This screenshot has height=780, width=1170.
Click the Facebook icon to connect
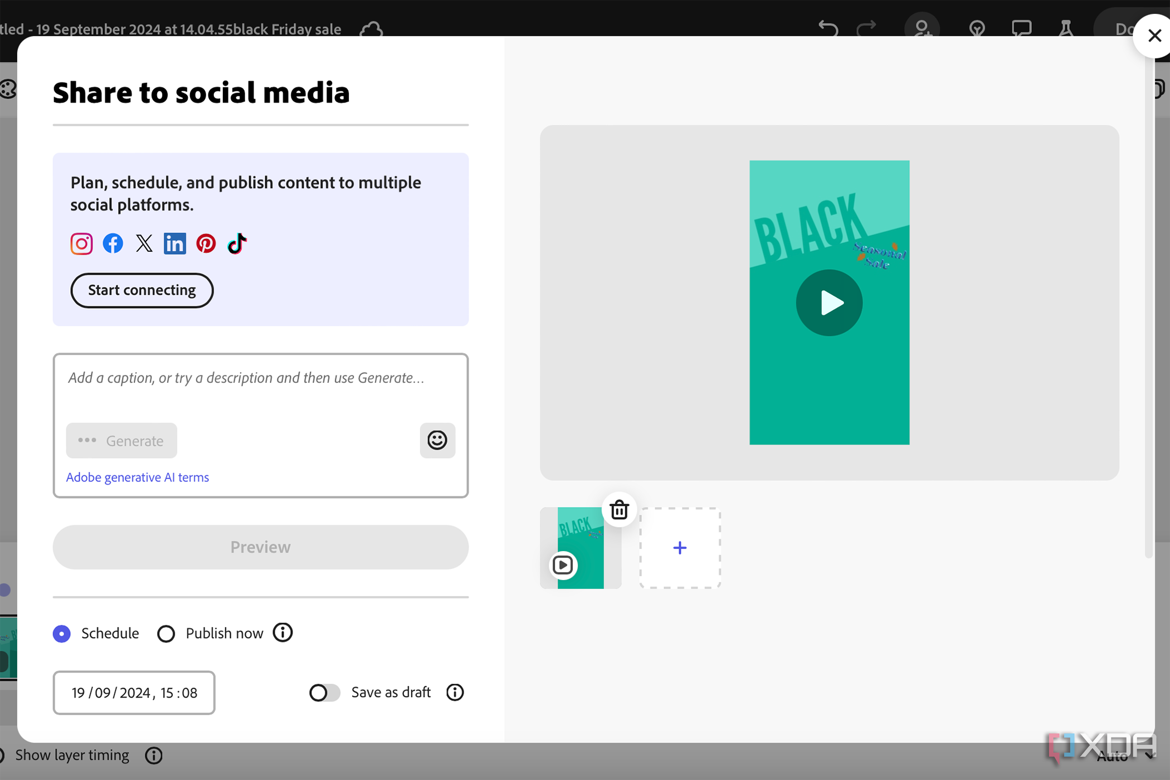[x=113, y=244]
